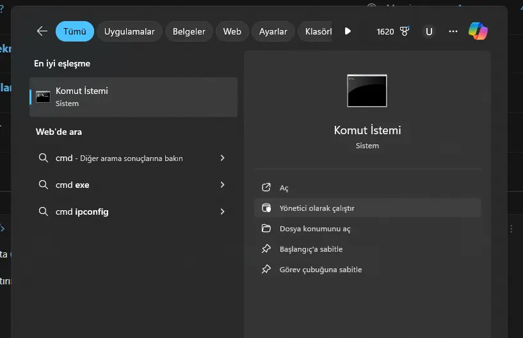
Task: Open web search result 'cmd - Diğer arama sonuçlarına bakın'
Action: click(x=133, y=158)
